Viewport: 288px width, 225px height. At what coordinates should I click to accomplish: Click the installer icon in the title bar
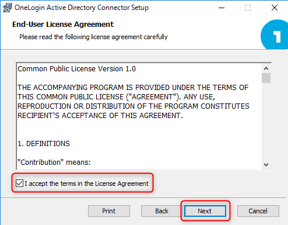(x=7, y=8)
